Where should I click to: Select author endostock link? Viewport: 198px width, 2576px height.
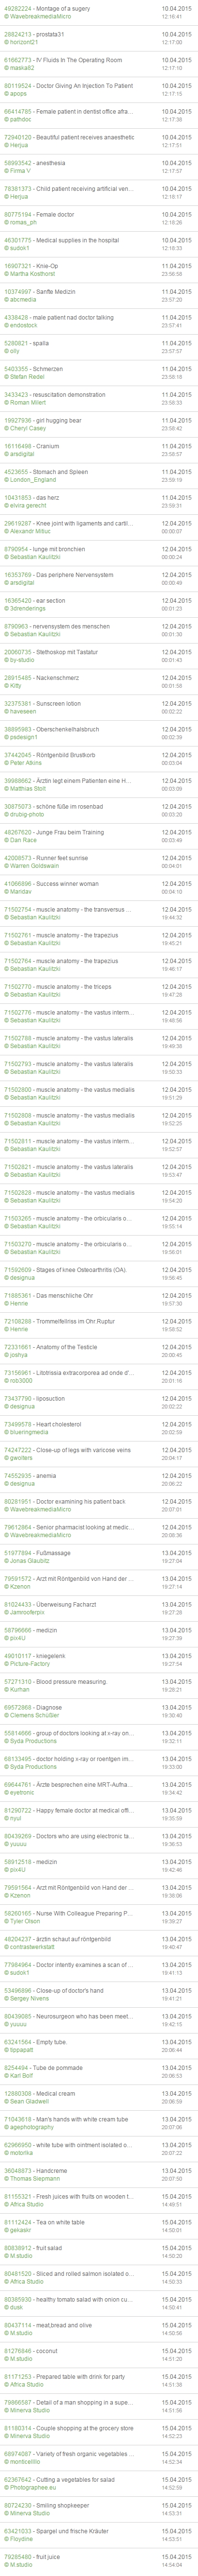(24, 327)
